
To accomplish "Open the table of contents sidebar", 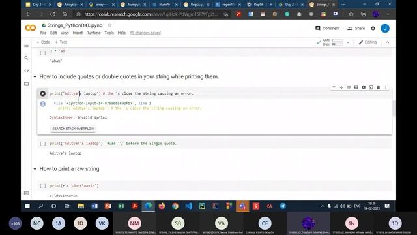I will 26,45.
